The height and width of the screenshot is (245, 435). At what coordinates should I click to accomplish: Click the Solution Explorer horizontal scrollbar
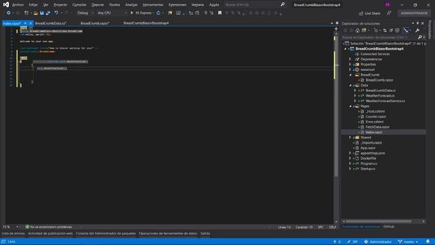(378, 221)
